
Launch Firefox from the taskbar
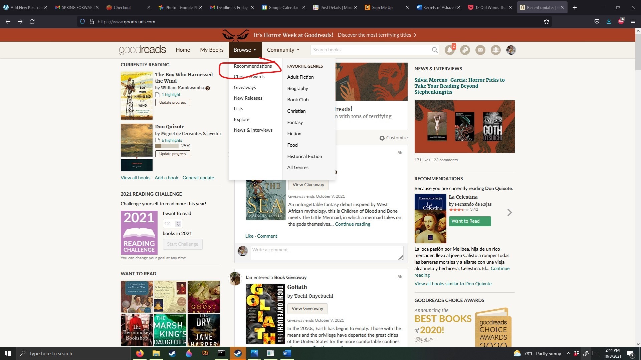(x=140, y=353)
